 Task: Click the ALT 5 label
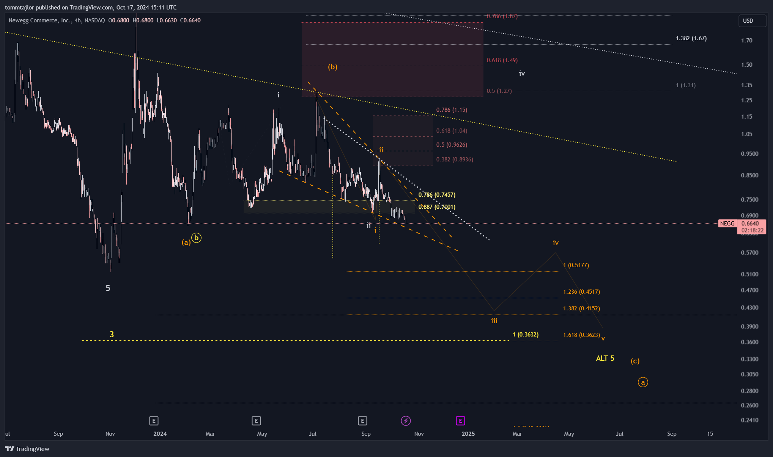click(605, 358)
